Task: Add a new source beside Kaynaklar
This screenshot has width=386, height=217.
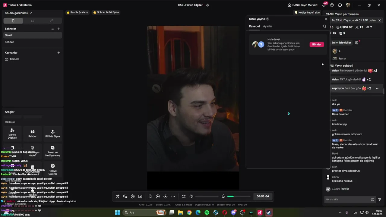Action: click(x=59, y=53)
